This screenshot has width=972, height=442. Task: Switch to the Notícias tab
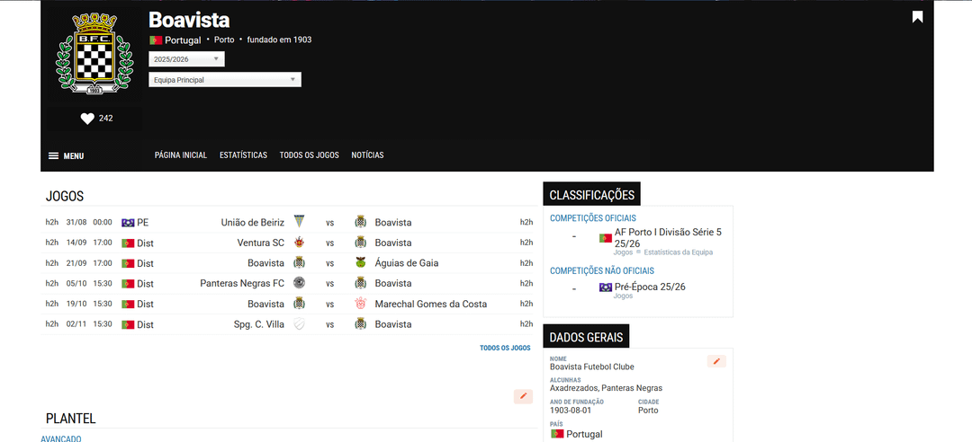tap(367, 155)
